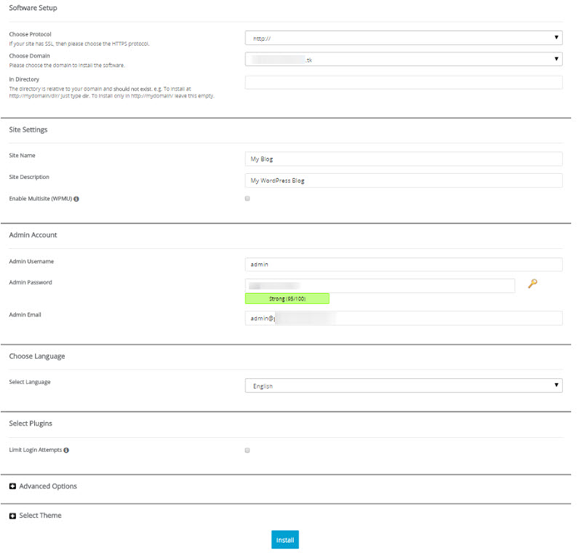Click the 'Select Theme' label text
Screen dimensions: 582x555
(40, 516)
